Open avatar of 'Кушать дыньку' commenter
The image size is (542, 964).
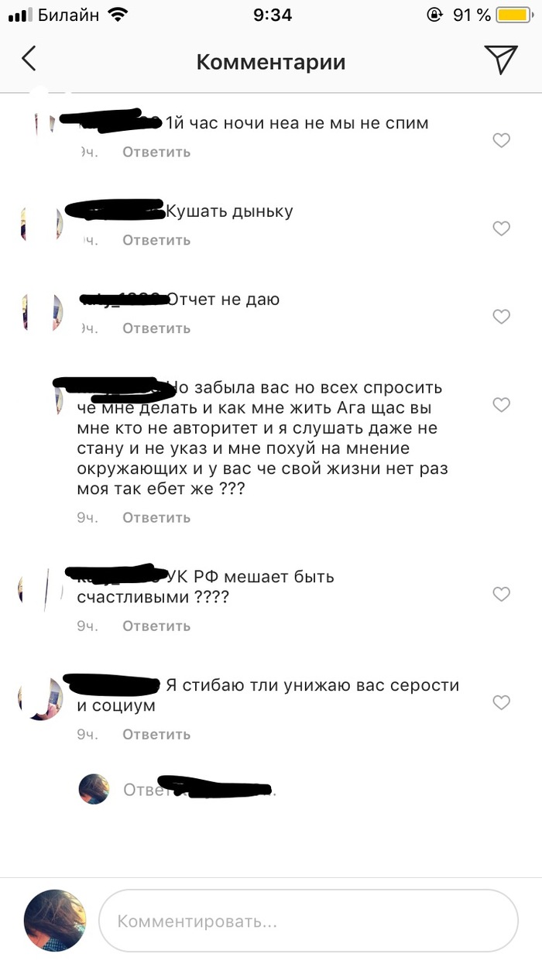(x=40, y=225)
